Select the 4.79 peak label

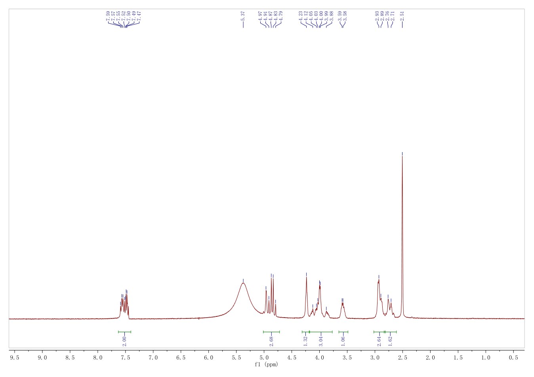point(281,16)
